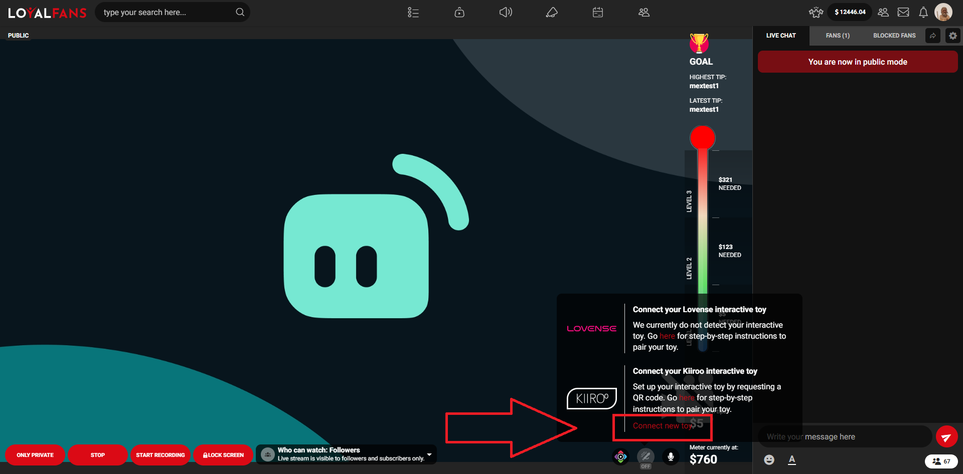Turn on the interactive toy toggle marked OFF
Screen dimensions: 963x474
click(646, 457)
